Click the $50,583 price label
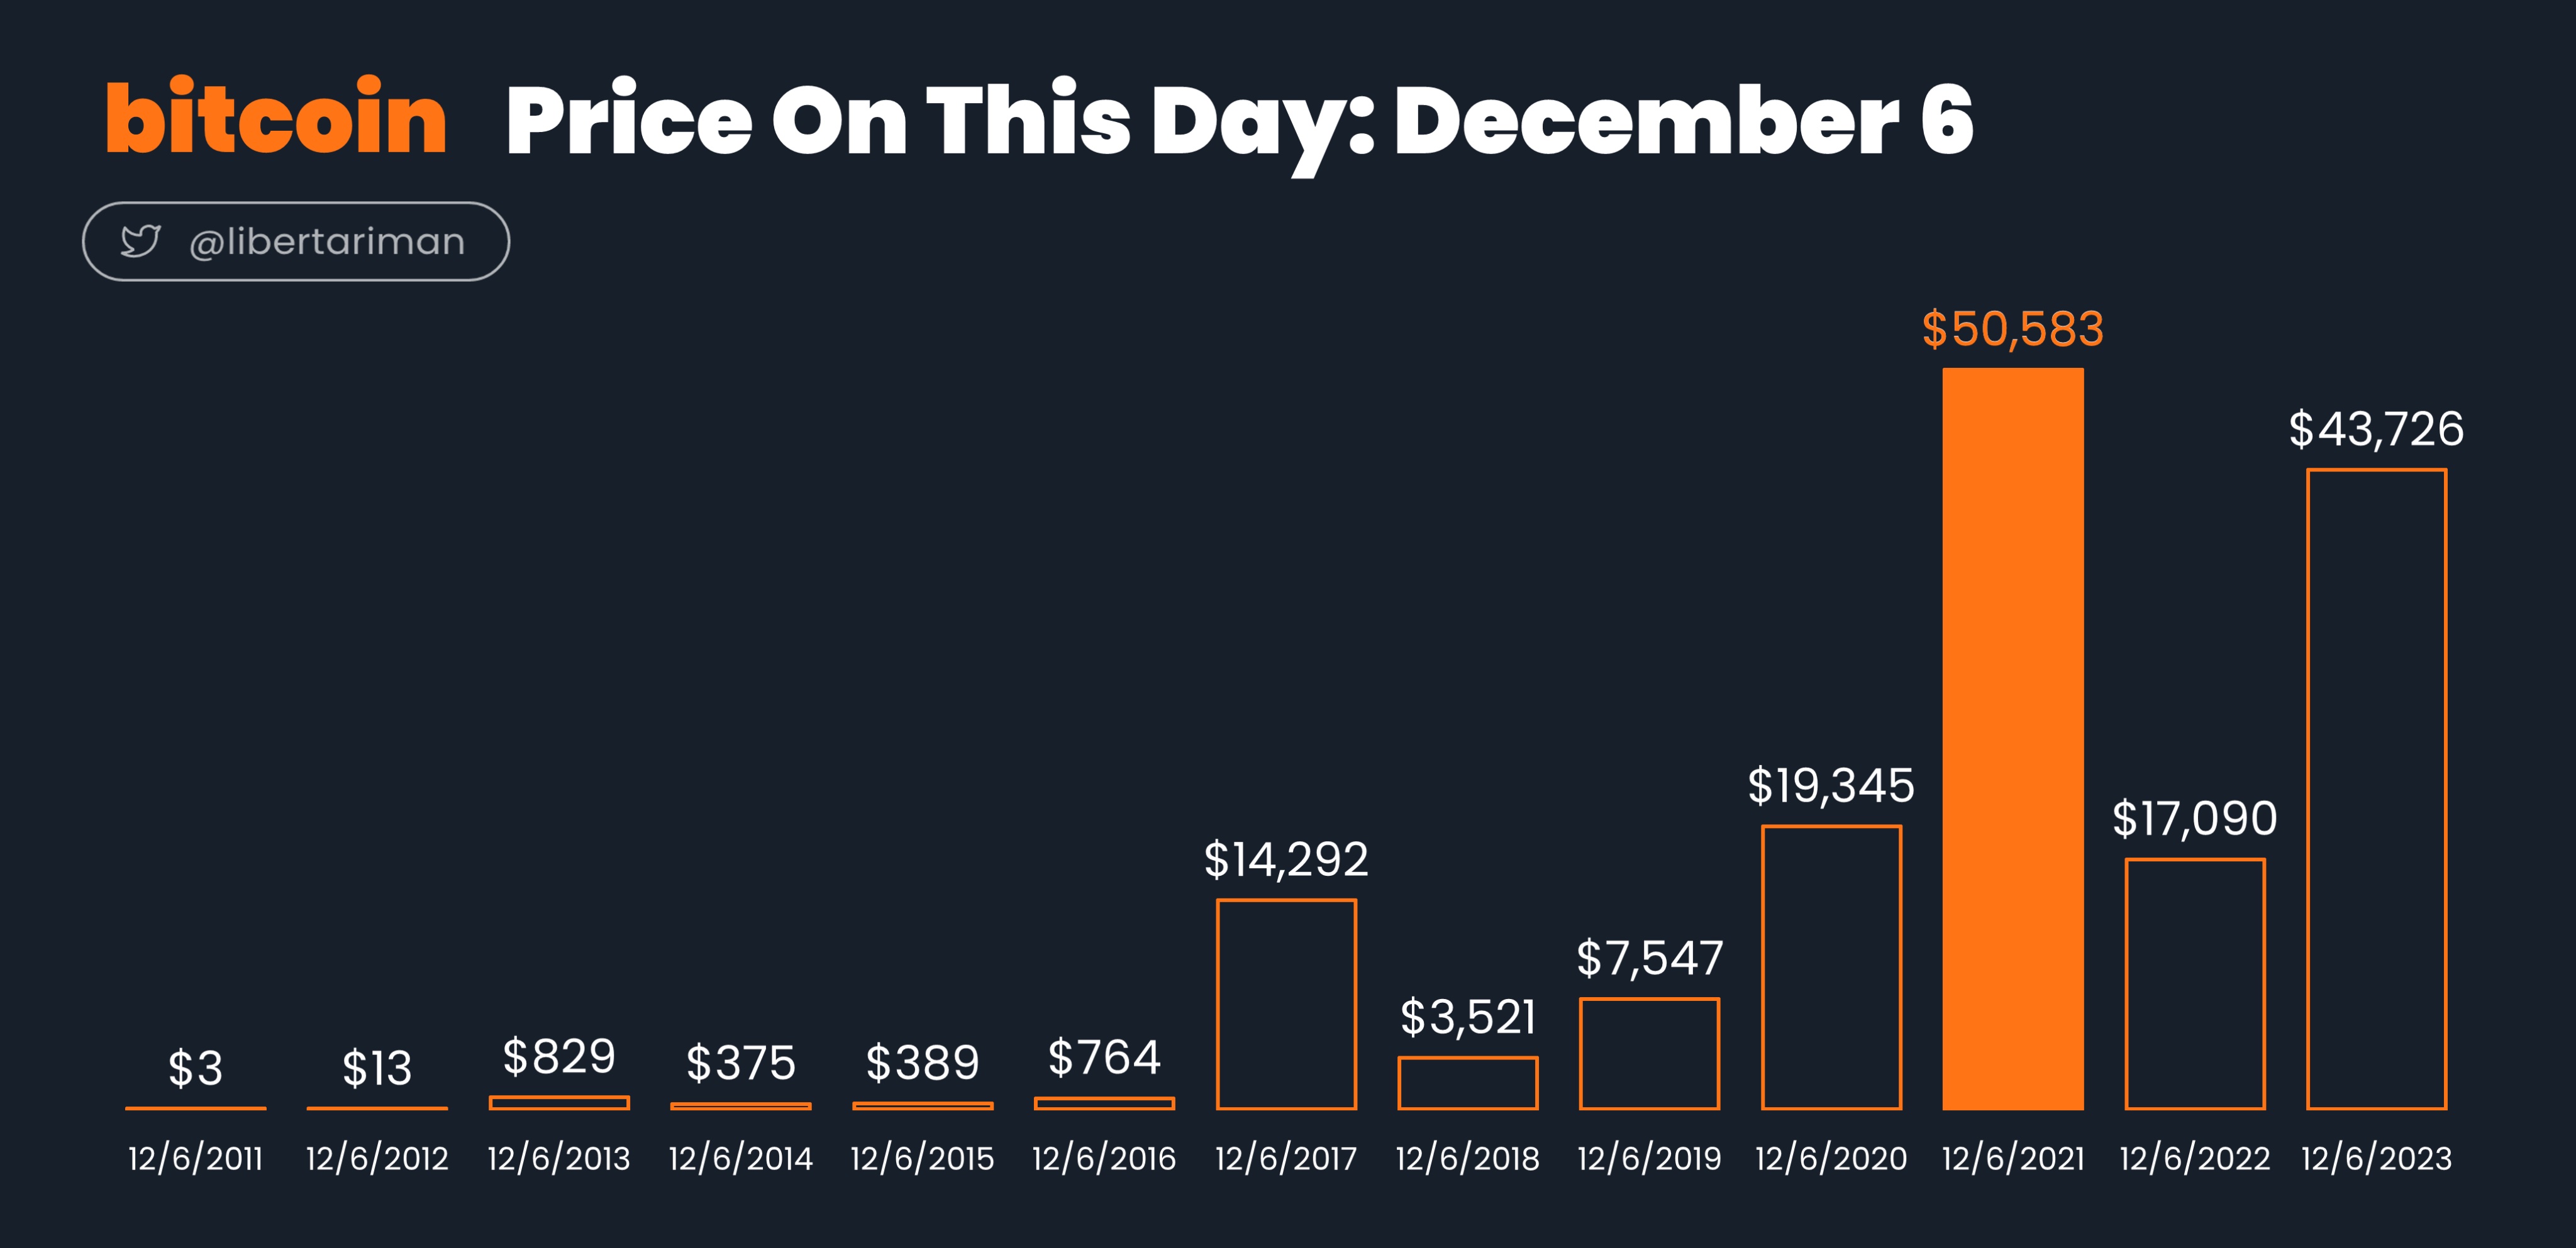Image resolution: width=2576 pixels, height=1248 pixels. coord(2013,329)
